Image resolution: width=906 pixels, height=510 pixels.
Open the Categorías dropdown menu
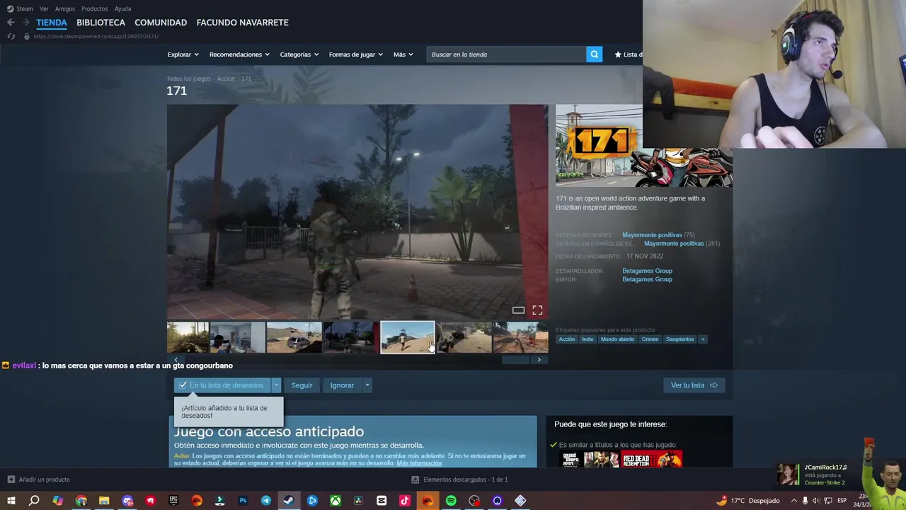299,55
